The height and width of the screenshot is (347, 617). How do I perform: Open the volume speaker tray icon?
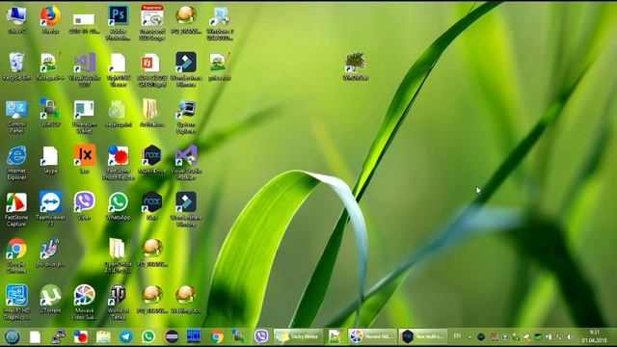(570, 337)
